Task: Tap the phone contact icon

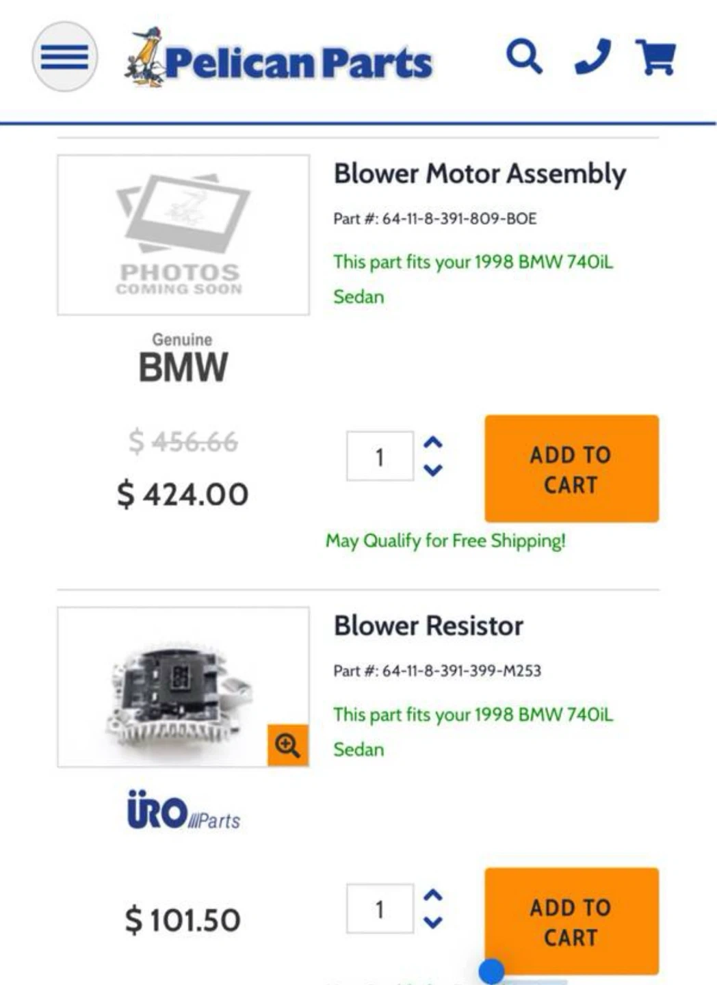Action: pos(592,57)
